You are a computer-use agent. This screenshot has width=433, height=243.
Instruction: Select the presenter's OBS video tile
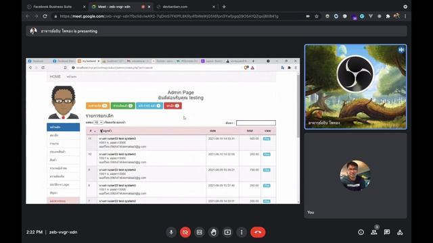[355, 87]
